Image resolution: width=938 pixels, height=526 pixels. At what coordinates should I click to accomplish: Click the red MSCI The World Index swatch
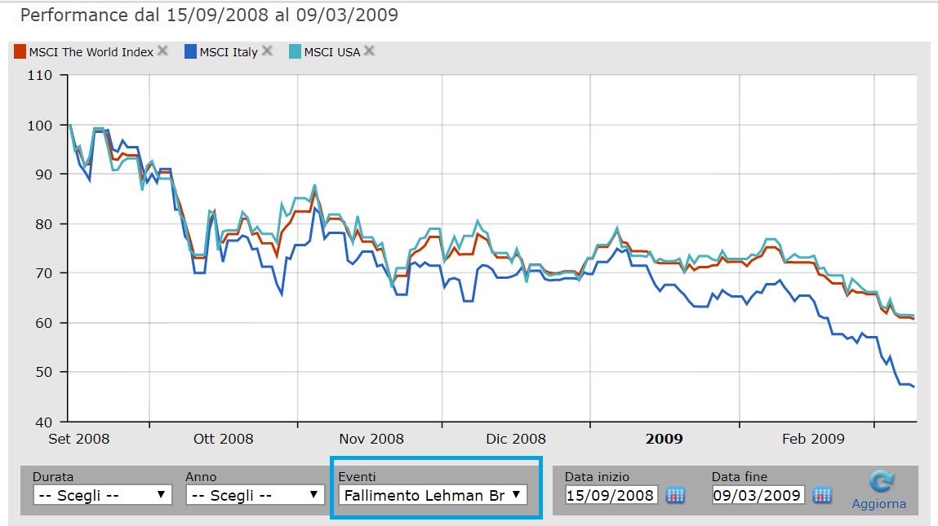[20, 51]
